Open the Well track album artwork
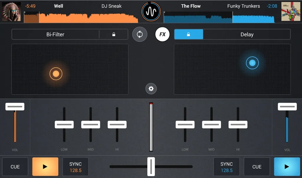 pyautogui.click(x=12, y=12)
